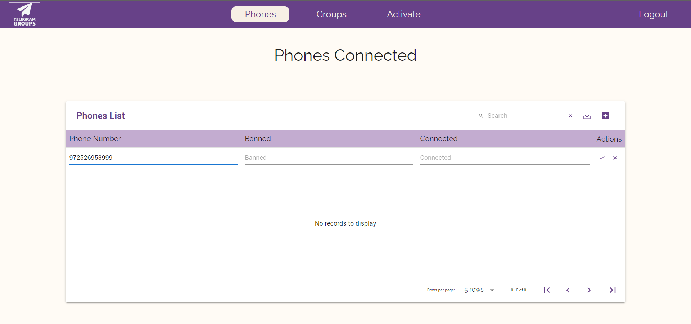Screen dimensions: 691x324
Task: Jump to last page of table
Action: 613,290
